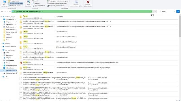
Task: Select 'templates' folder in CloudExperienceHost webapps
Action: coord(99,68)
